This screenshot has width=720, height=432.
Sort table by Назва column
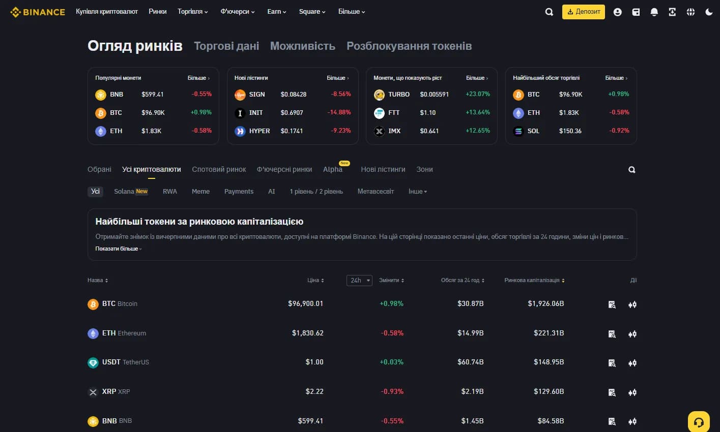click(x=98, y=281)
